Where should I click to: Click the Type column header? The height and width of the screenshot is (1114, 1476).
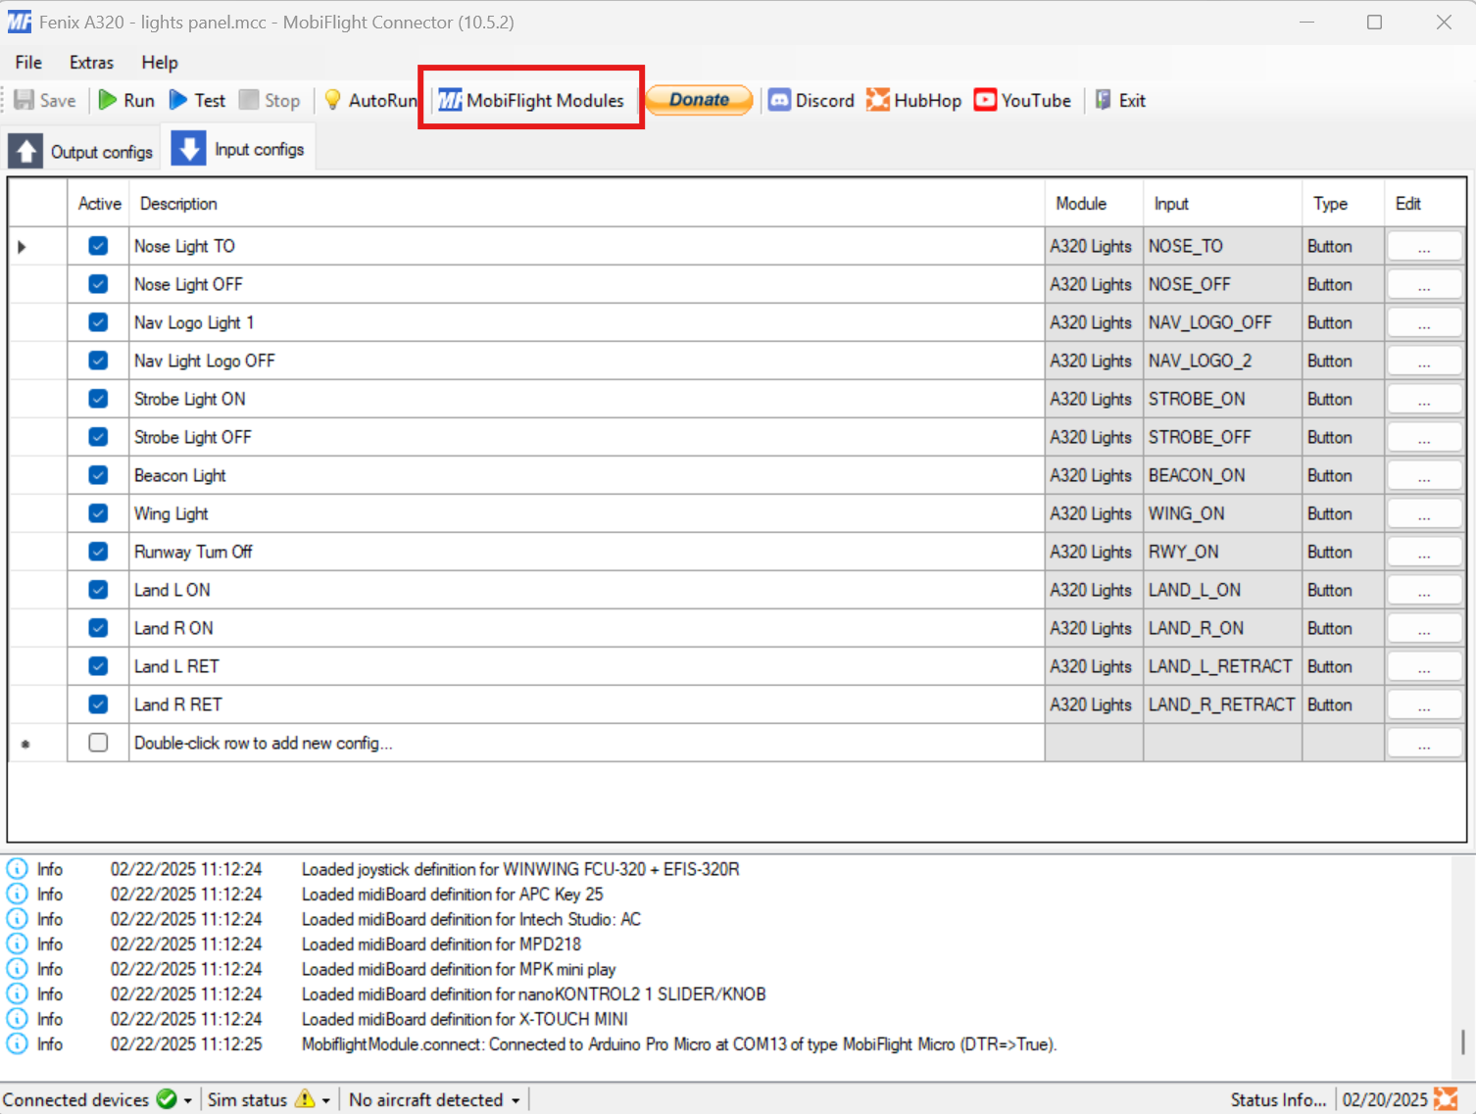[x=1343, y=204]
